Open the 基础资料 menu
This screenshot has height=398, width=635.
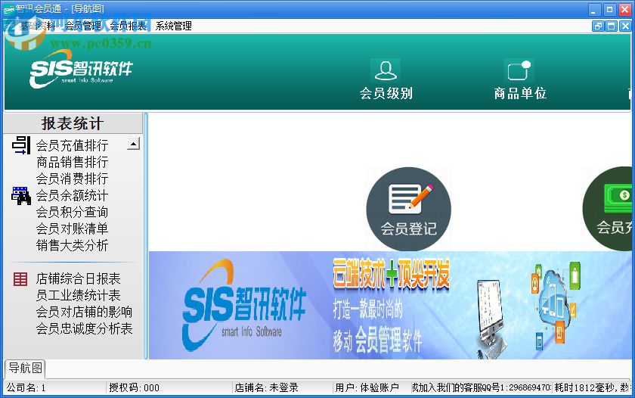click(37, 26)
